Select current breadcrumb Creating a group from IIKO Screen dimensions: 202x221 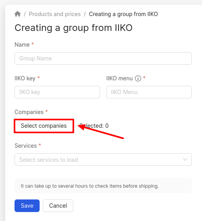pyautogui.click(x=123, y=14)
